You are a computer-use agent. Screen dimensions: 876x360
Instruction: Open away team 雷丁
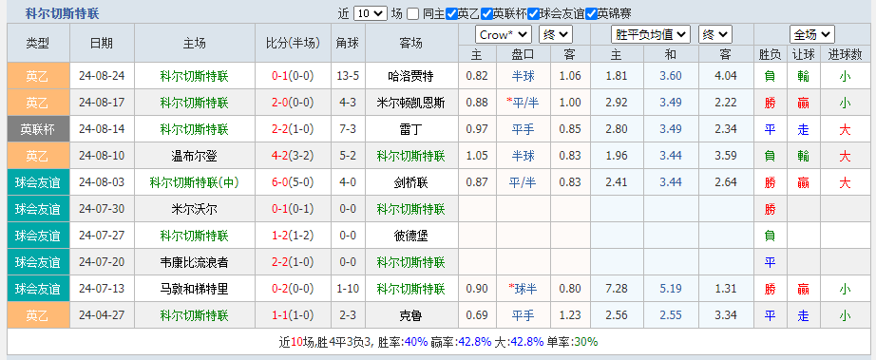click(x=411, y=129)
